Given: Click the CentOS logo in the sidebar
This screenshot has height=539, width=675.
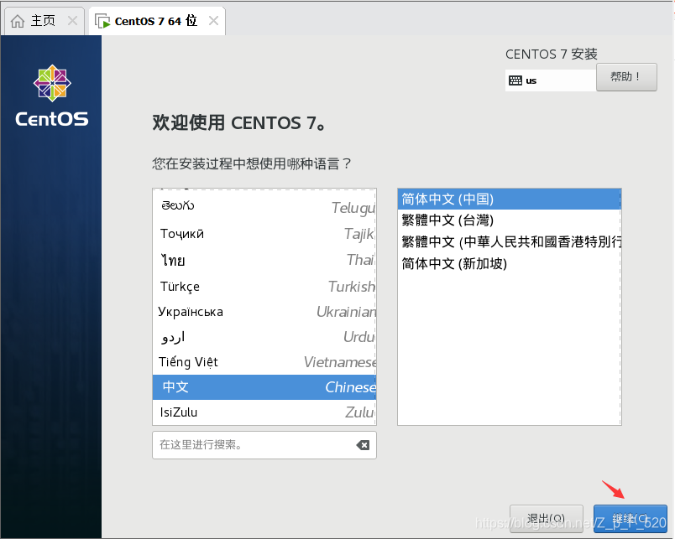Looking at the screenshot, I should tap(52, 96).
